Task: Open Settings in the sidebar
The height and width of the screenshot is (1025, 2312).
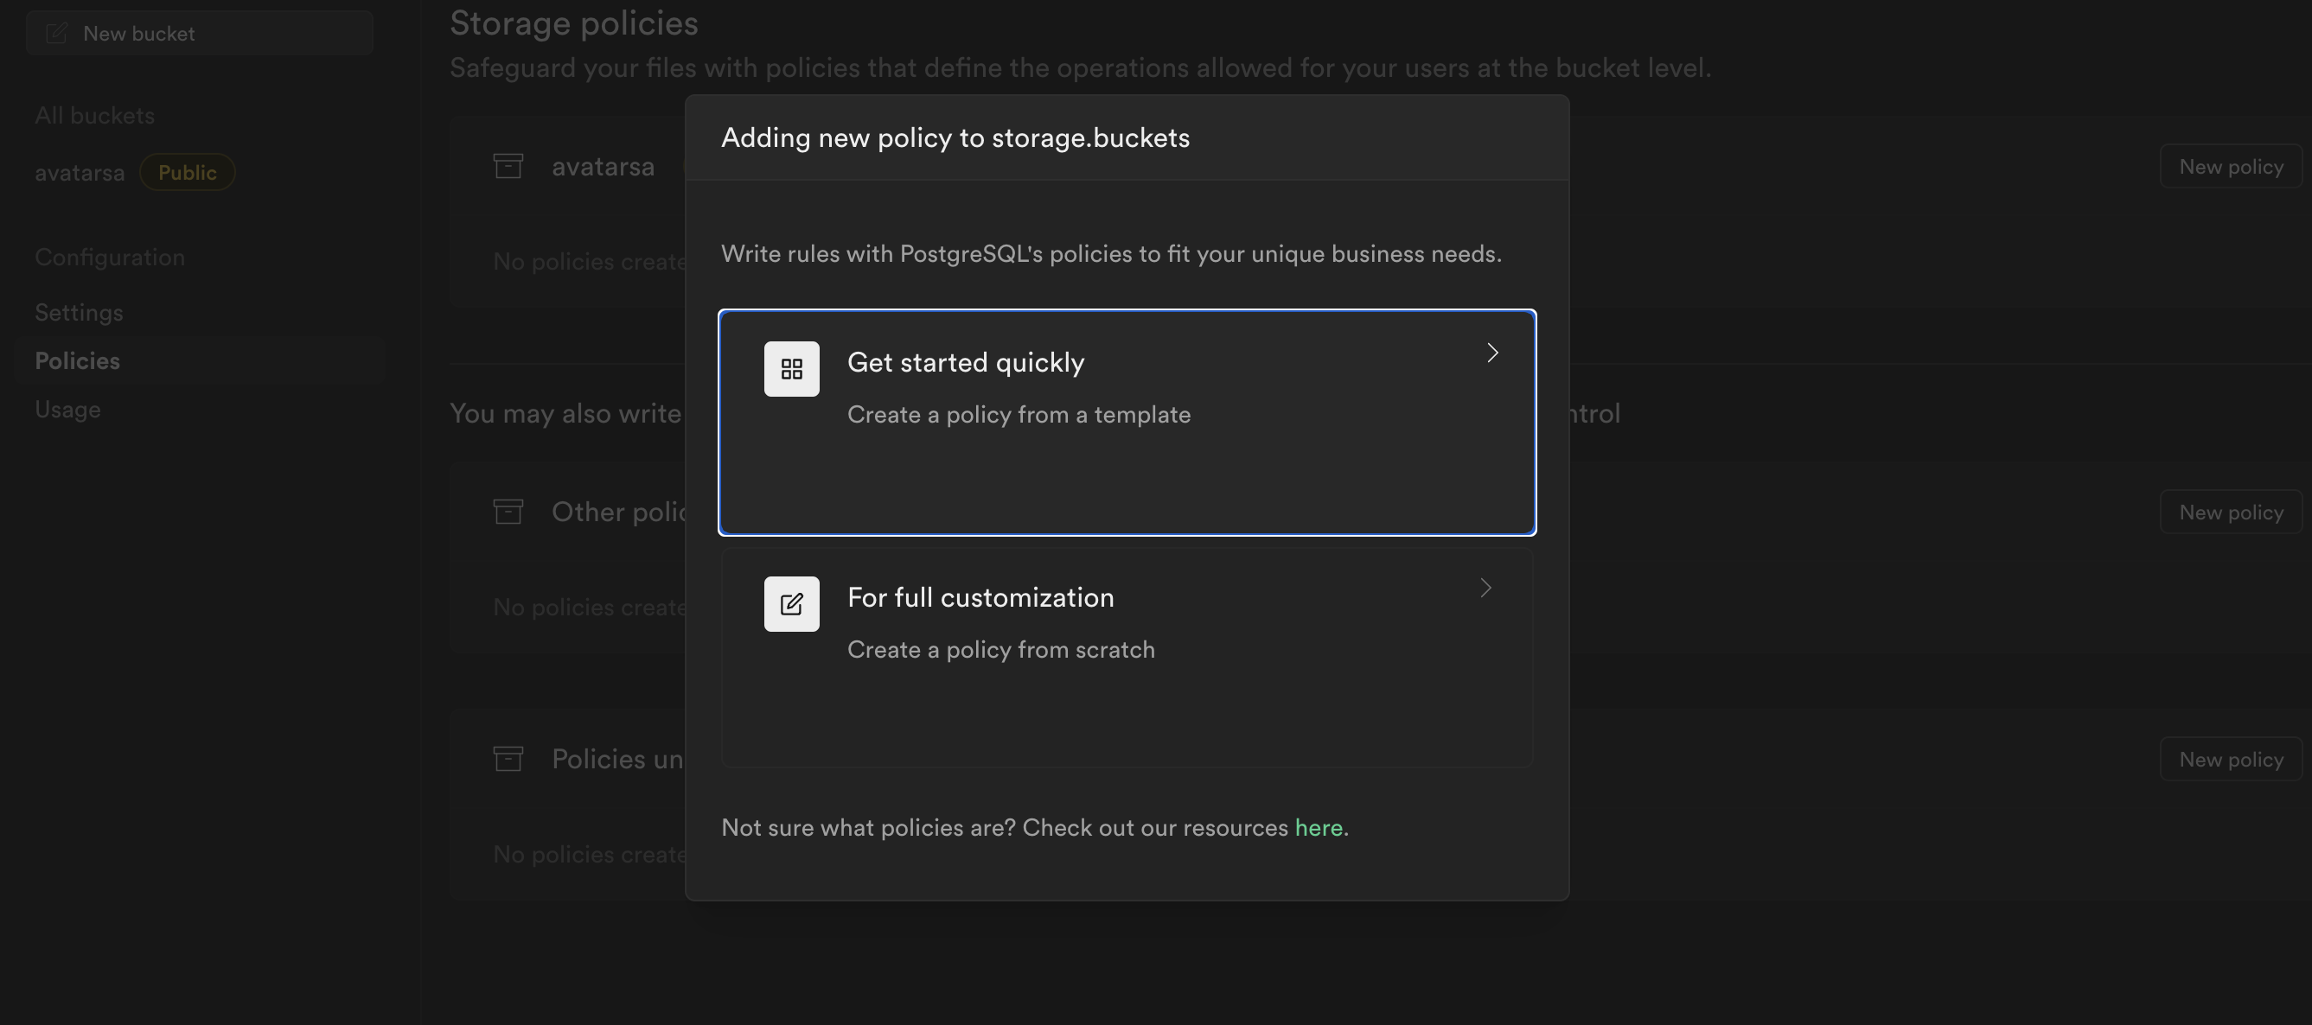Action: pyautogui.click(x=79, y=312)
